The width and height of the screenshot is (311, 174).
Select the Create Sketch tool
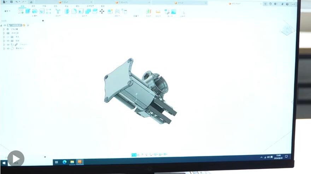pos(21,11)
